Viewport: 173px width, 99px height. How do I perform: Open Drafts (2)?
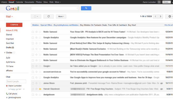[10, 47]
